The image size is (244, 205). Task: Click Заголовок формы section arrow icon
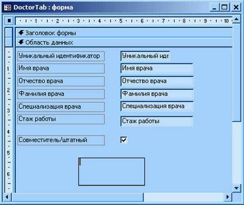[21, 33]
